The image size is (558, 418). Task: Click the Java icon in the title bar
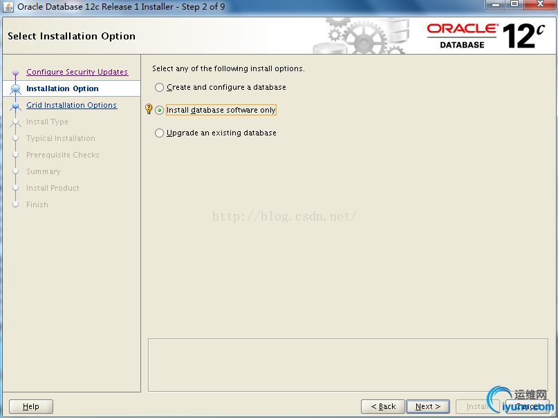click(8, 7)
